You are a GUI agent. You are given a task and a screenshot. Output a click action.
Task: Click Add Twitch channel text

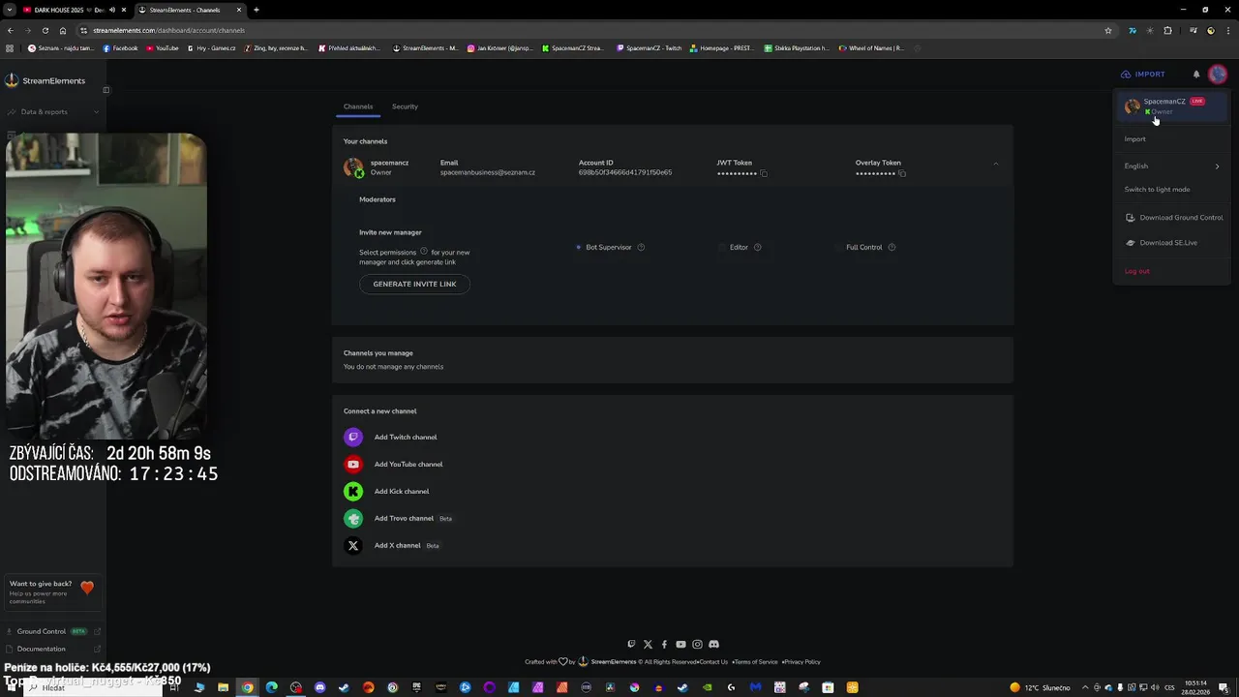[406, 437]
